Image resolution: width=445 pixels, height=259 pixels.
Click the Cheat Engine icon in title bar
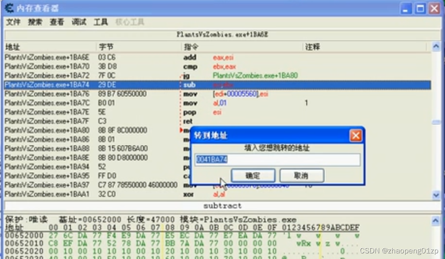tap(9, 8)
